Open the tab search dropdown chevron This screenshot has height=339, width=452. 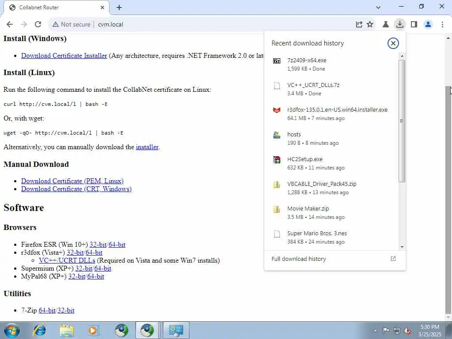click(x=378, y=7)
